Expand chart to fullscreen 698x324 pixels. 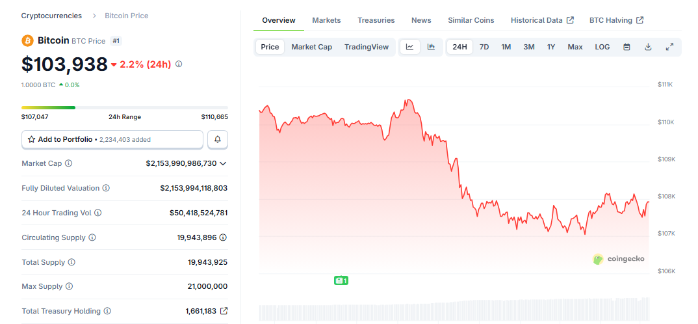(x=669, y=47)
